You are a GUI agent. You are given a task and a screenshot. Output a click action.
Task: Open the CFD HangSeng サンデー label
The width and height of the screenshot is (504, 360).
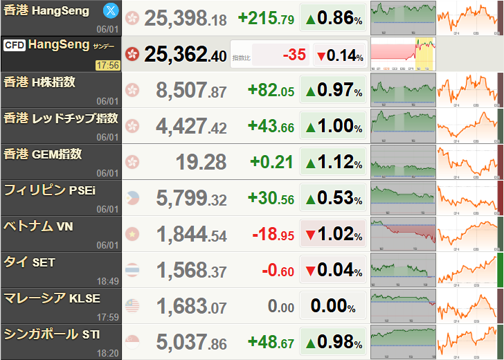click(59, 45)
